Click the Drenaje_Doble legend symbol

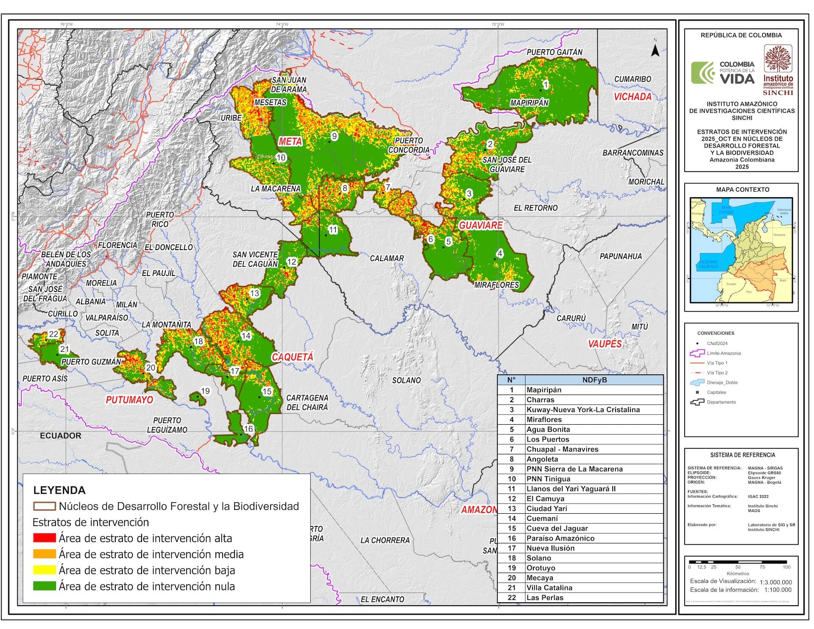(x=697, y=382)
